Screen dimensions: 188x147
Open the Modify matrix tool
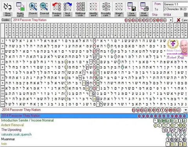(20, 7)
